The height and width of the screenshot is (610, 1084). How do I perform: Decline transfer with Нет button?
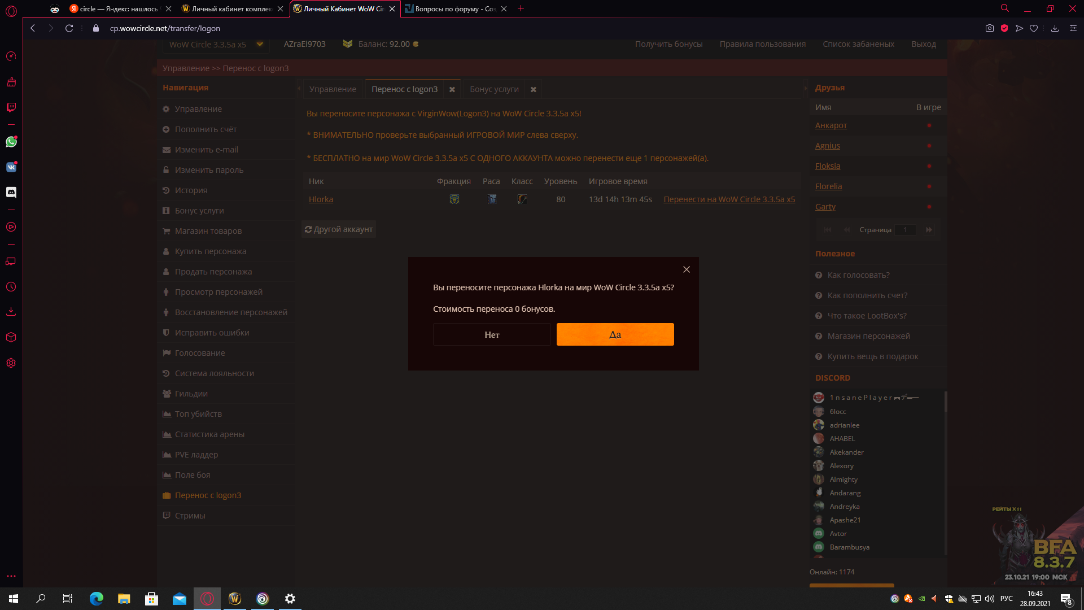click(x=492, y=334)
